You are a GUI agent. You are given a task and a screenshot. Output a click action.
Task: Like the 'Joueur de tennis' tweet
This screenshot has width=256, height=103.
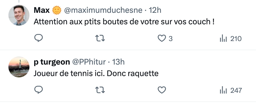[162, 90]
